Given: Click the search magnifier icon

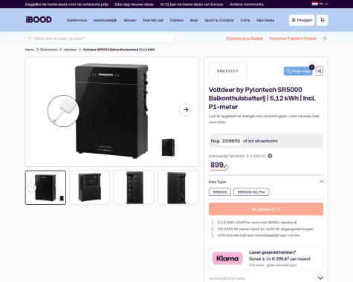Looking at the screenshot, I should [x=30, y=39].
